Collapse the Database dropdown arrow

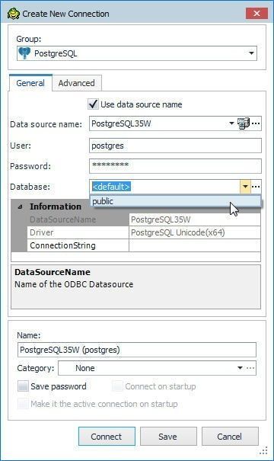(x=245, y=187)
